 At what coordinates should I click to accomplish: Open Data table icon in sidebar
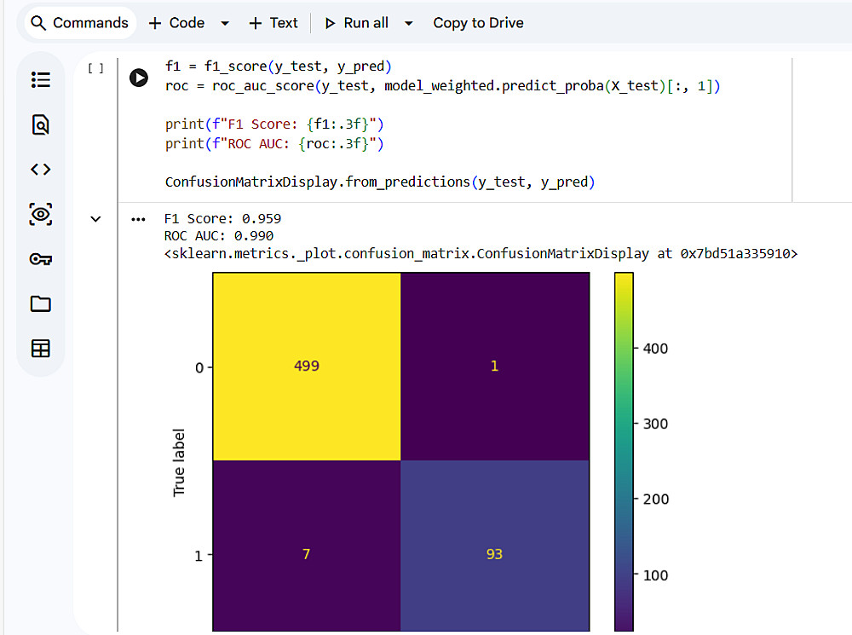(x=40, y=348)
